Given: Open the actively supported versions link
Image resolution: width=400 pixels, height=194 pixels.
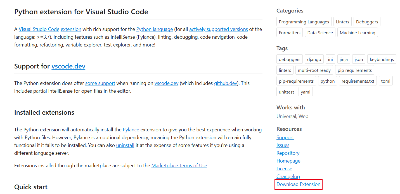Looking at the screenshot, I should tap(218, 29).
